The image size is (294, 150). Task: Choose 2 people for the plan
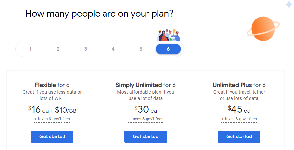point(58,49)
